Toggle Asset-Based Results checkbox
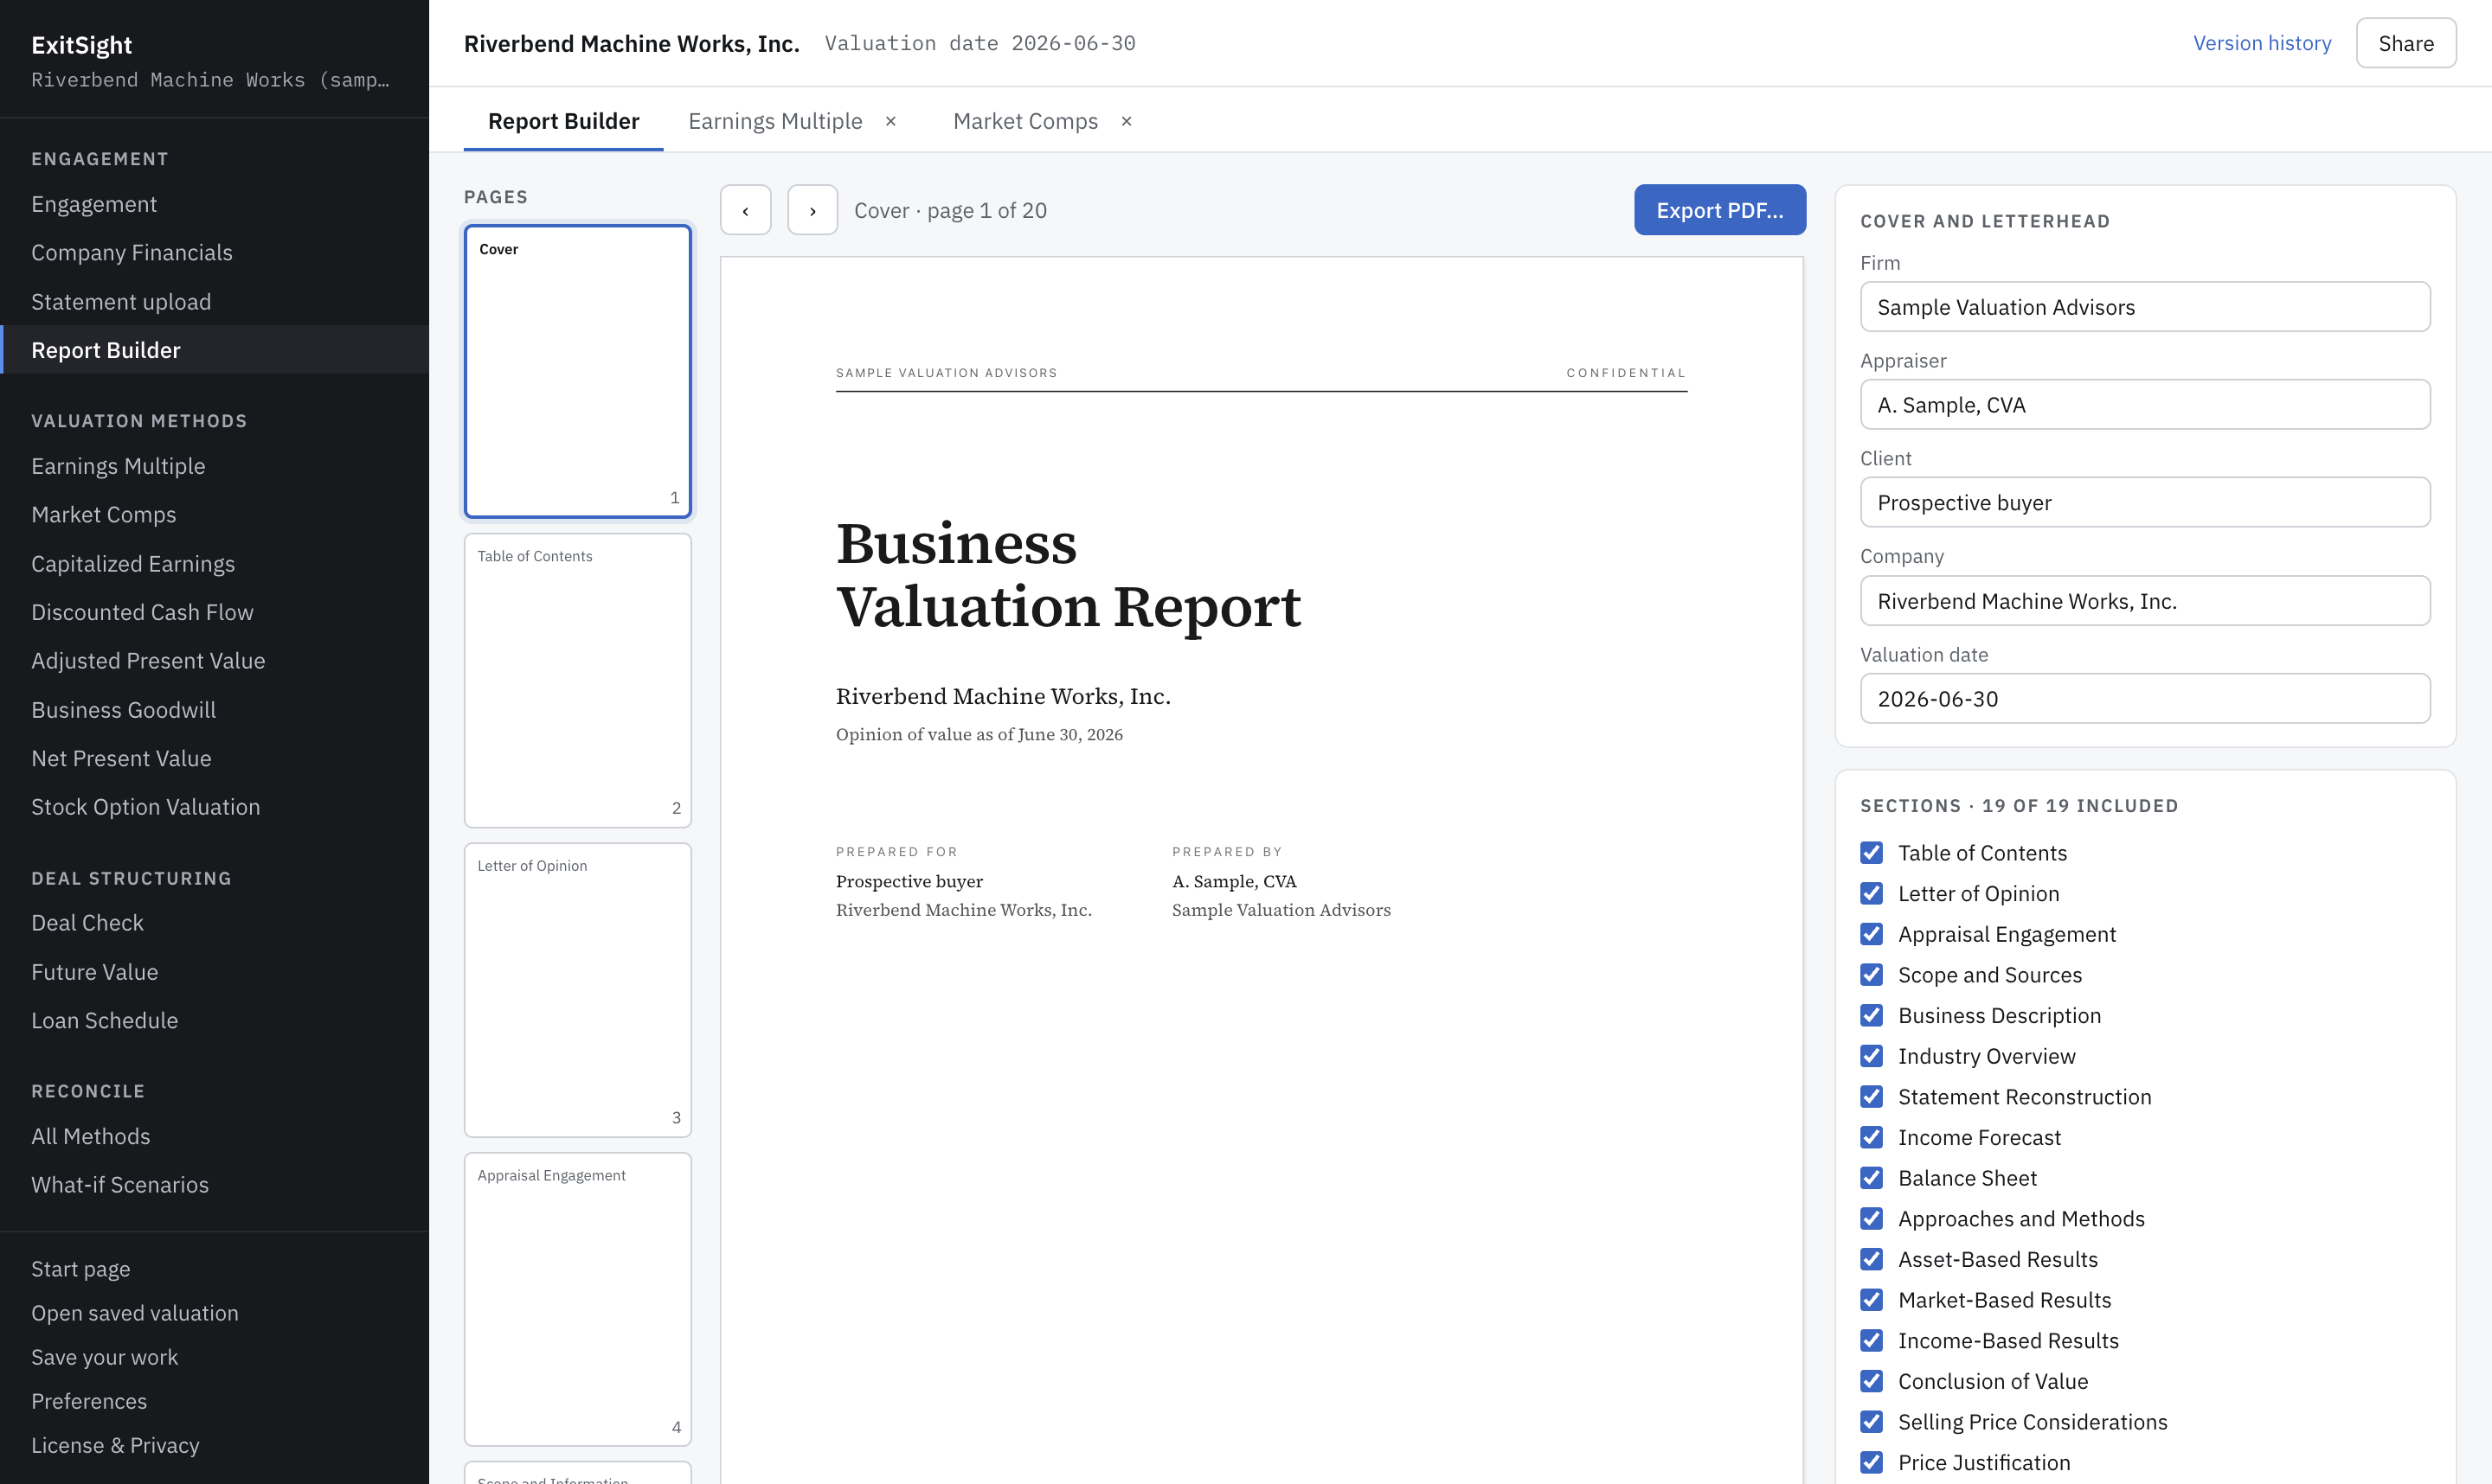 (1872, 1259)
